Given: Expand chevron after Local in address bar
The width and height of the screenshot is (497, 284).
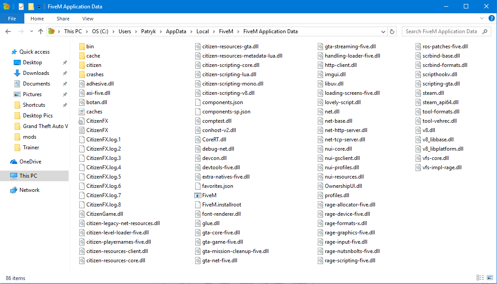Looking at the screenshot, I should click(x=214, y=31).
